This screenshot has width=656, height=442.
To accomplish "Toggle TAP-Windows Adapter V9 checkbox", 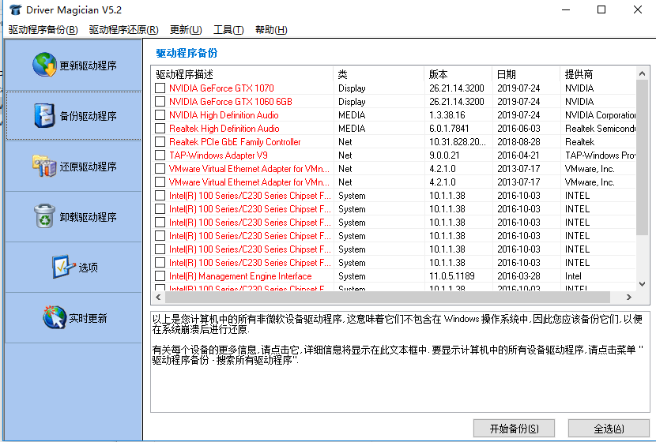I will [x=160, y=155].
